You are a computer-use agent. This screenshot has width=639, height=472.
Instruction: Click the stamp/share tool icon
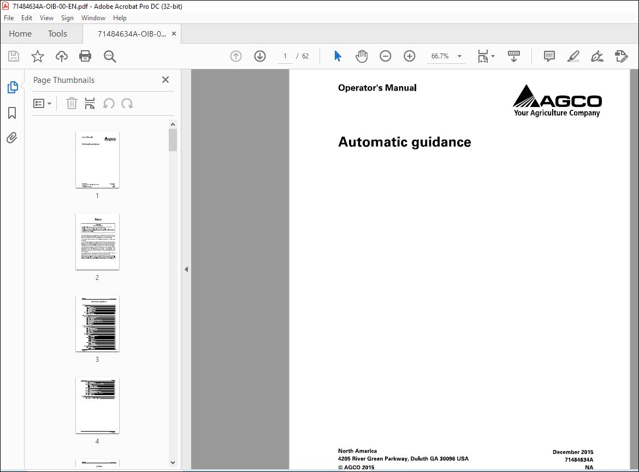[x=621, y=56]
